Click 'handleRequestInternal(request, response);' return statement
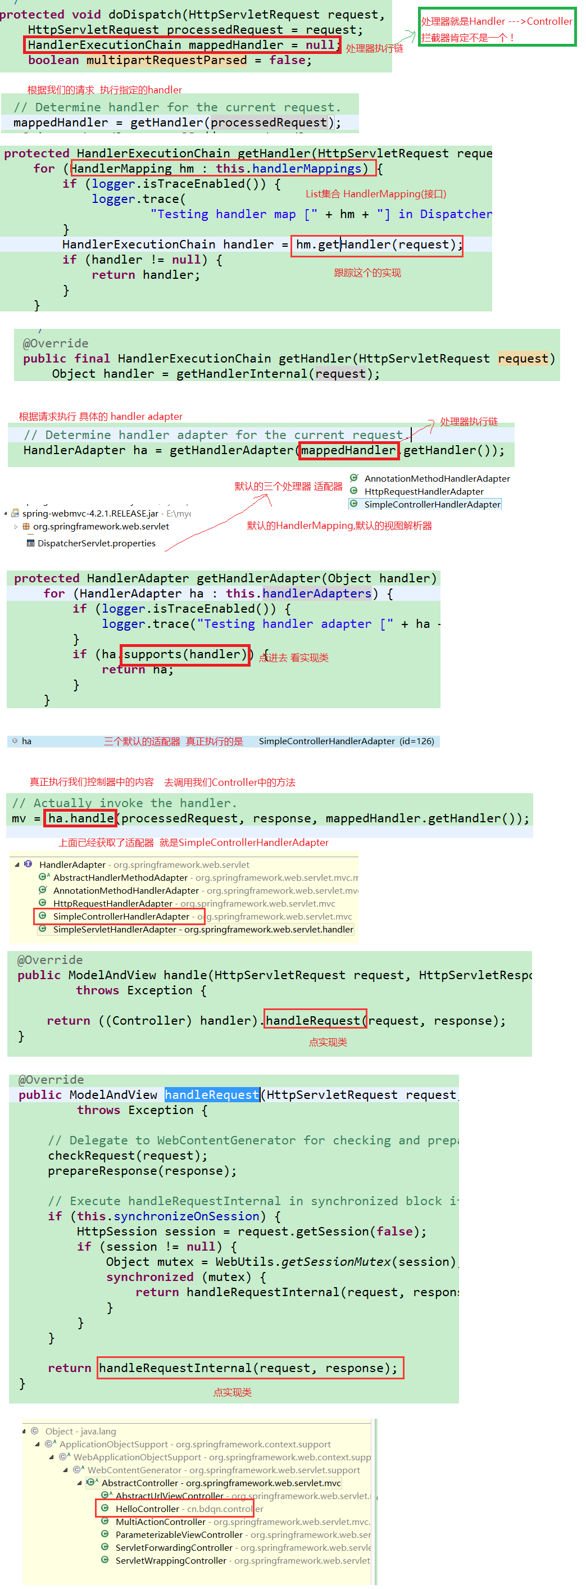 [248, 1368]
